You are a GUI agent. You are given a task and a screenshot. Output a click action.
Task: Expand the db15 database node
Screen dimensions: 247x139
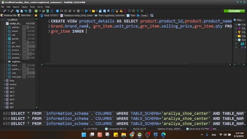pos(5,92)
